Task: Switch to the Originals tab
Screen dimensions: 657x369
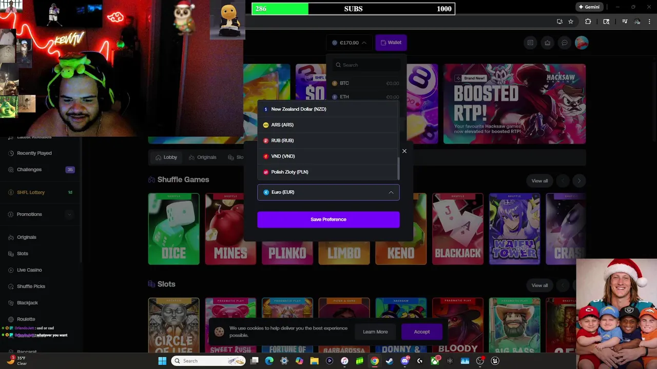Action: click(x=203, y=157)
